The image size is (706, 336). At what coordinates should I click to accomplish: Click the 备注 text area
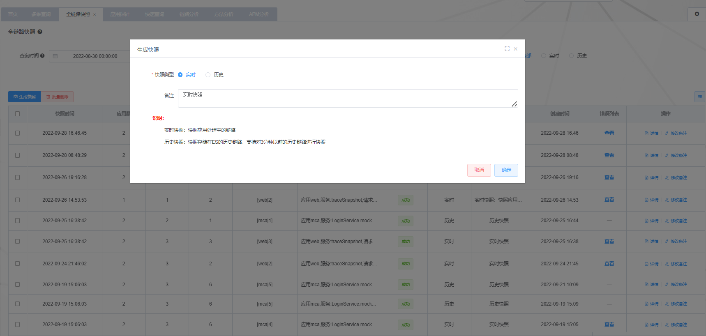click(348, 98)
